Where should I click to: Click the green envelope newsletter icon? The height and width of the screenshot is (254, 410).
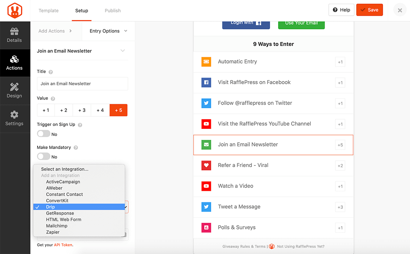click(206, 145)
